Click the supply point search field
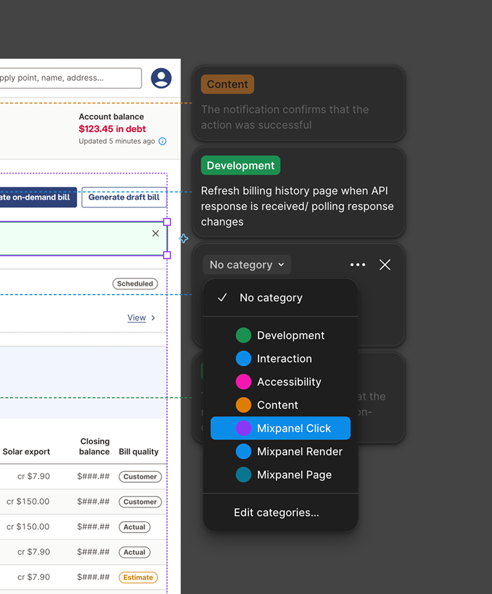 pyautogui.click(x=70, y=78)
